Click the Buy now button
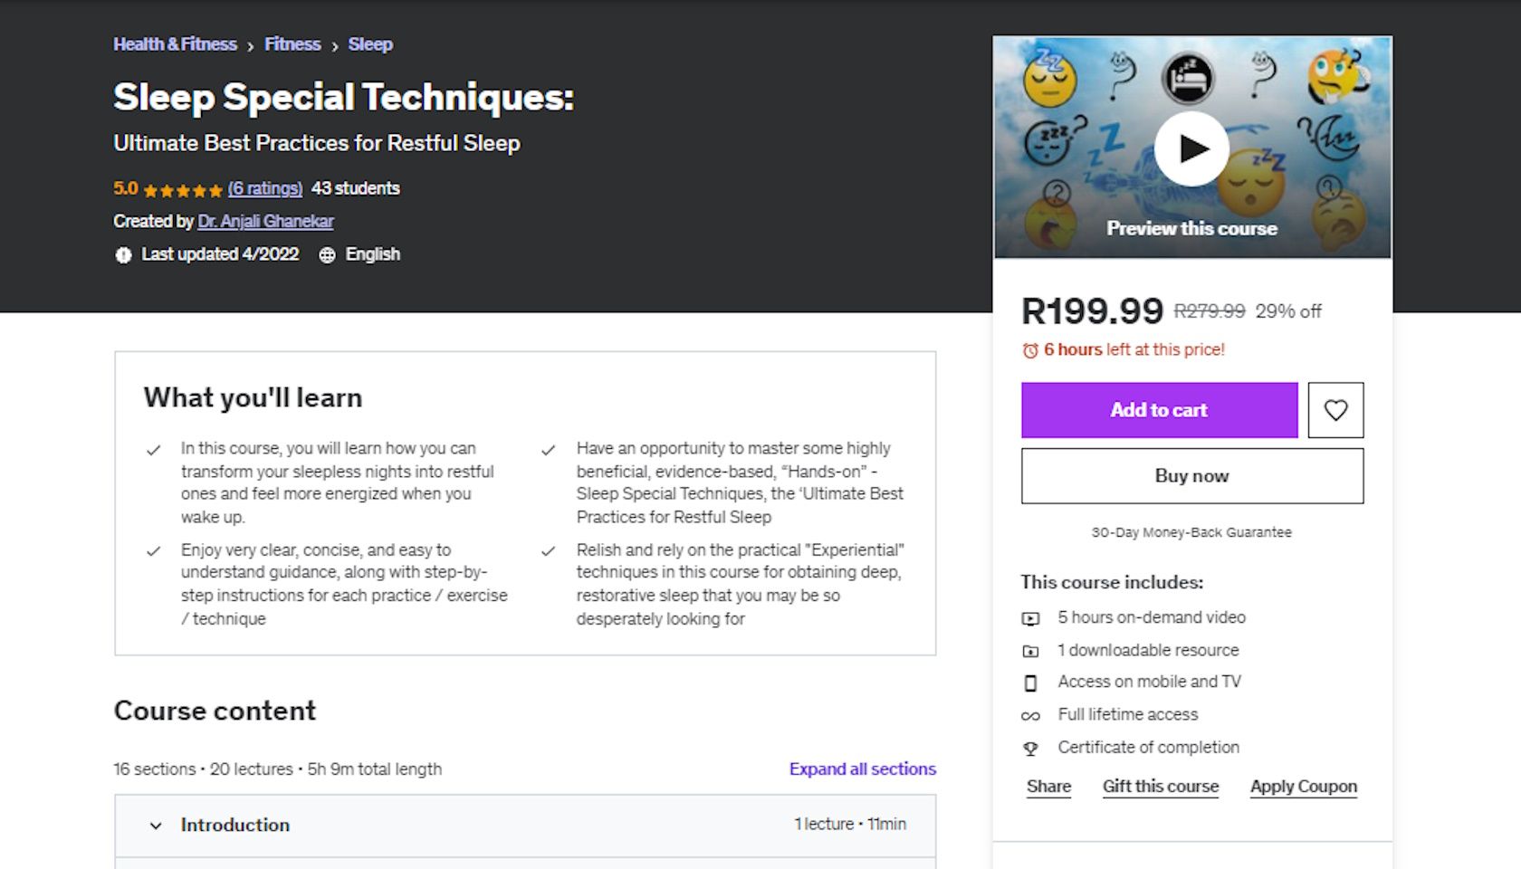The height and width of the screenshot is (869, 1521). pos(1192,475)
